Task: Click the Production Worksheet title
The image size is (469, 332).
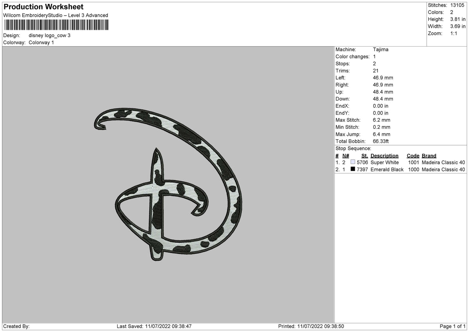Action: coord(43,7)
